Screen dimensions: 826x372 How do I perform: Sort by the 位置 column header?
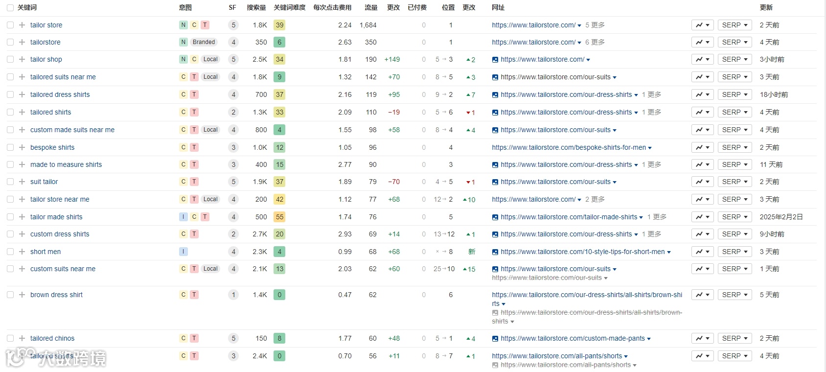[448, 7]
